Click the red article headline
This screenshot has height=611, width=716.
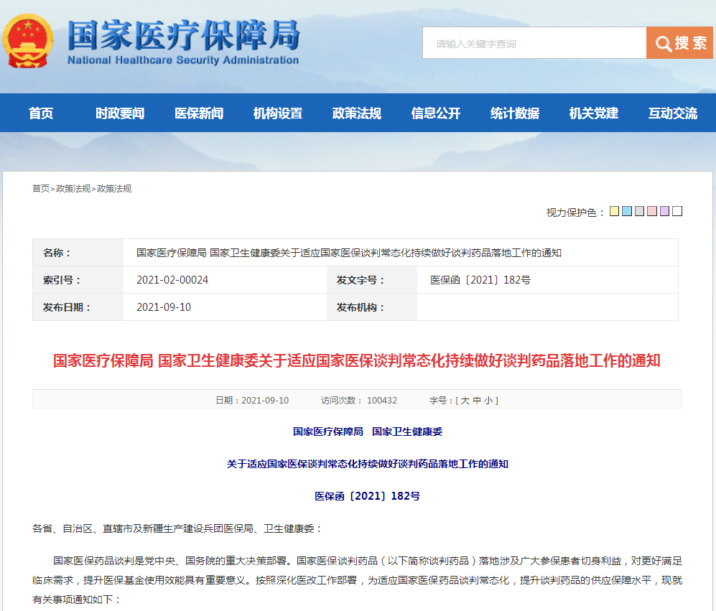357,360
